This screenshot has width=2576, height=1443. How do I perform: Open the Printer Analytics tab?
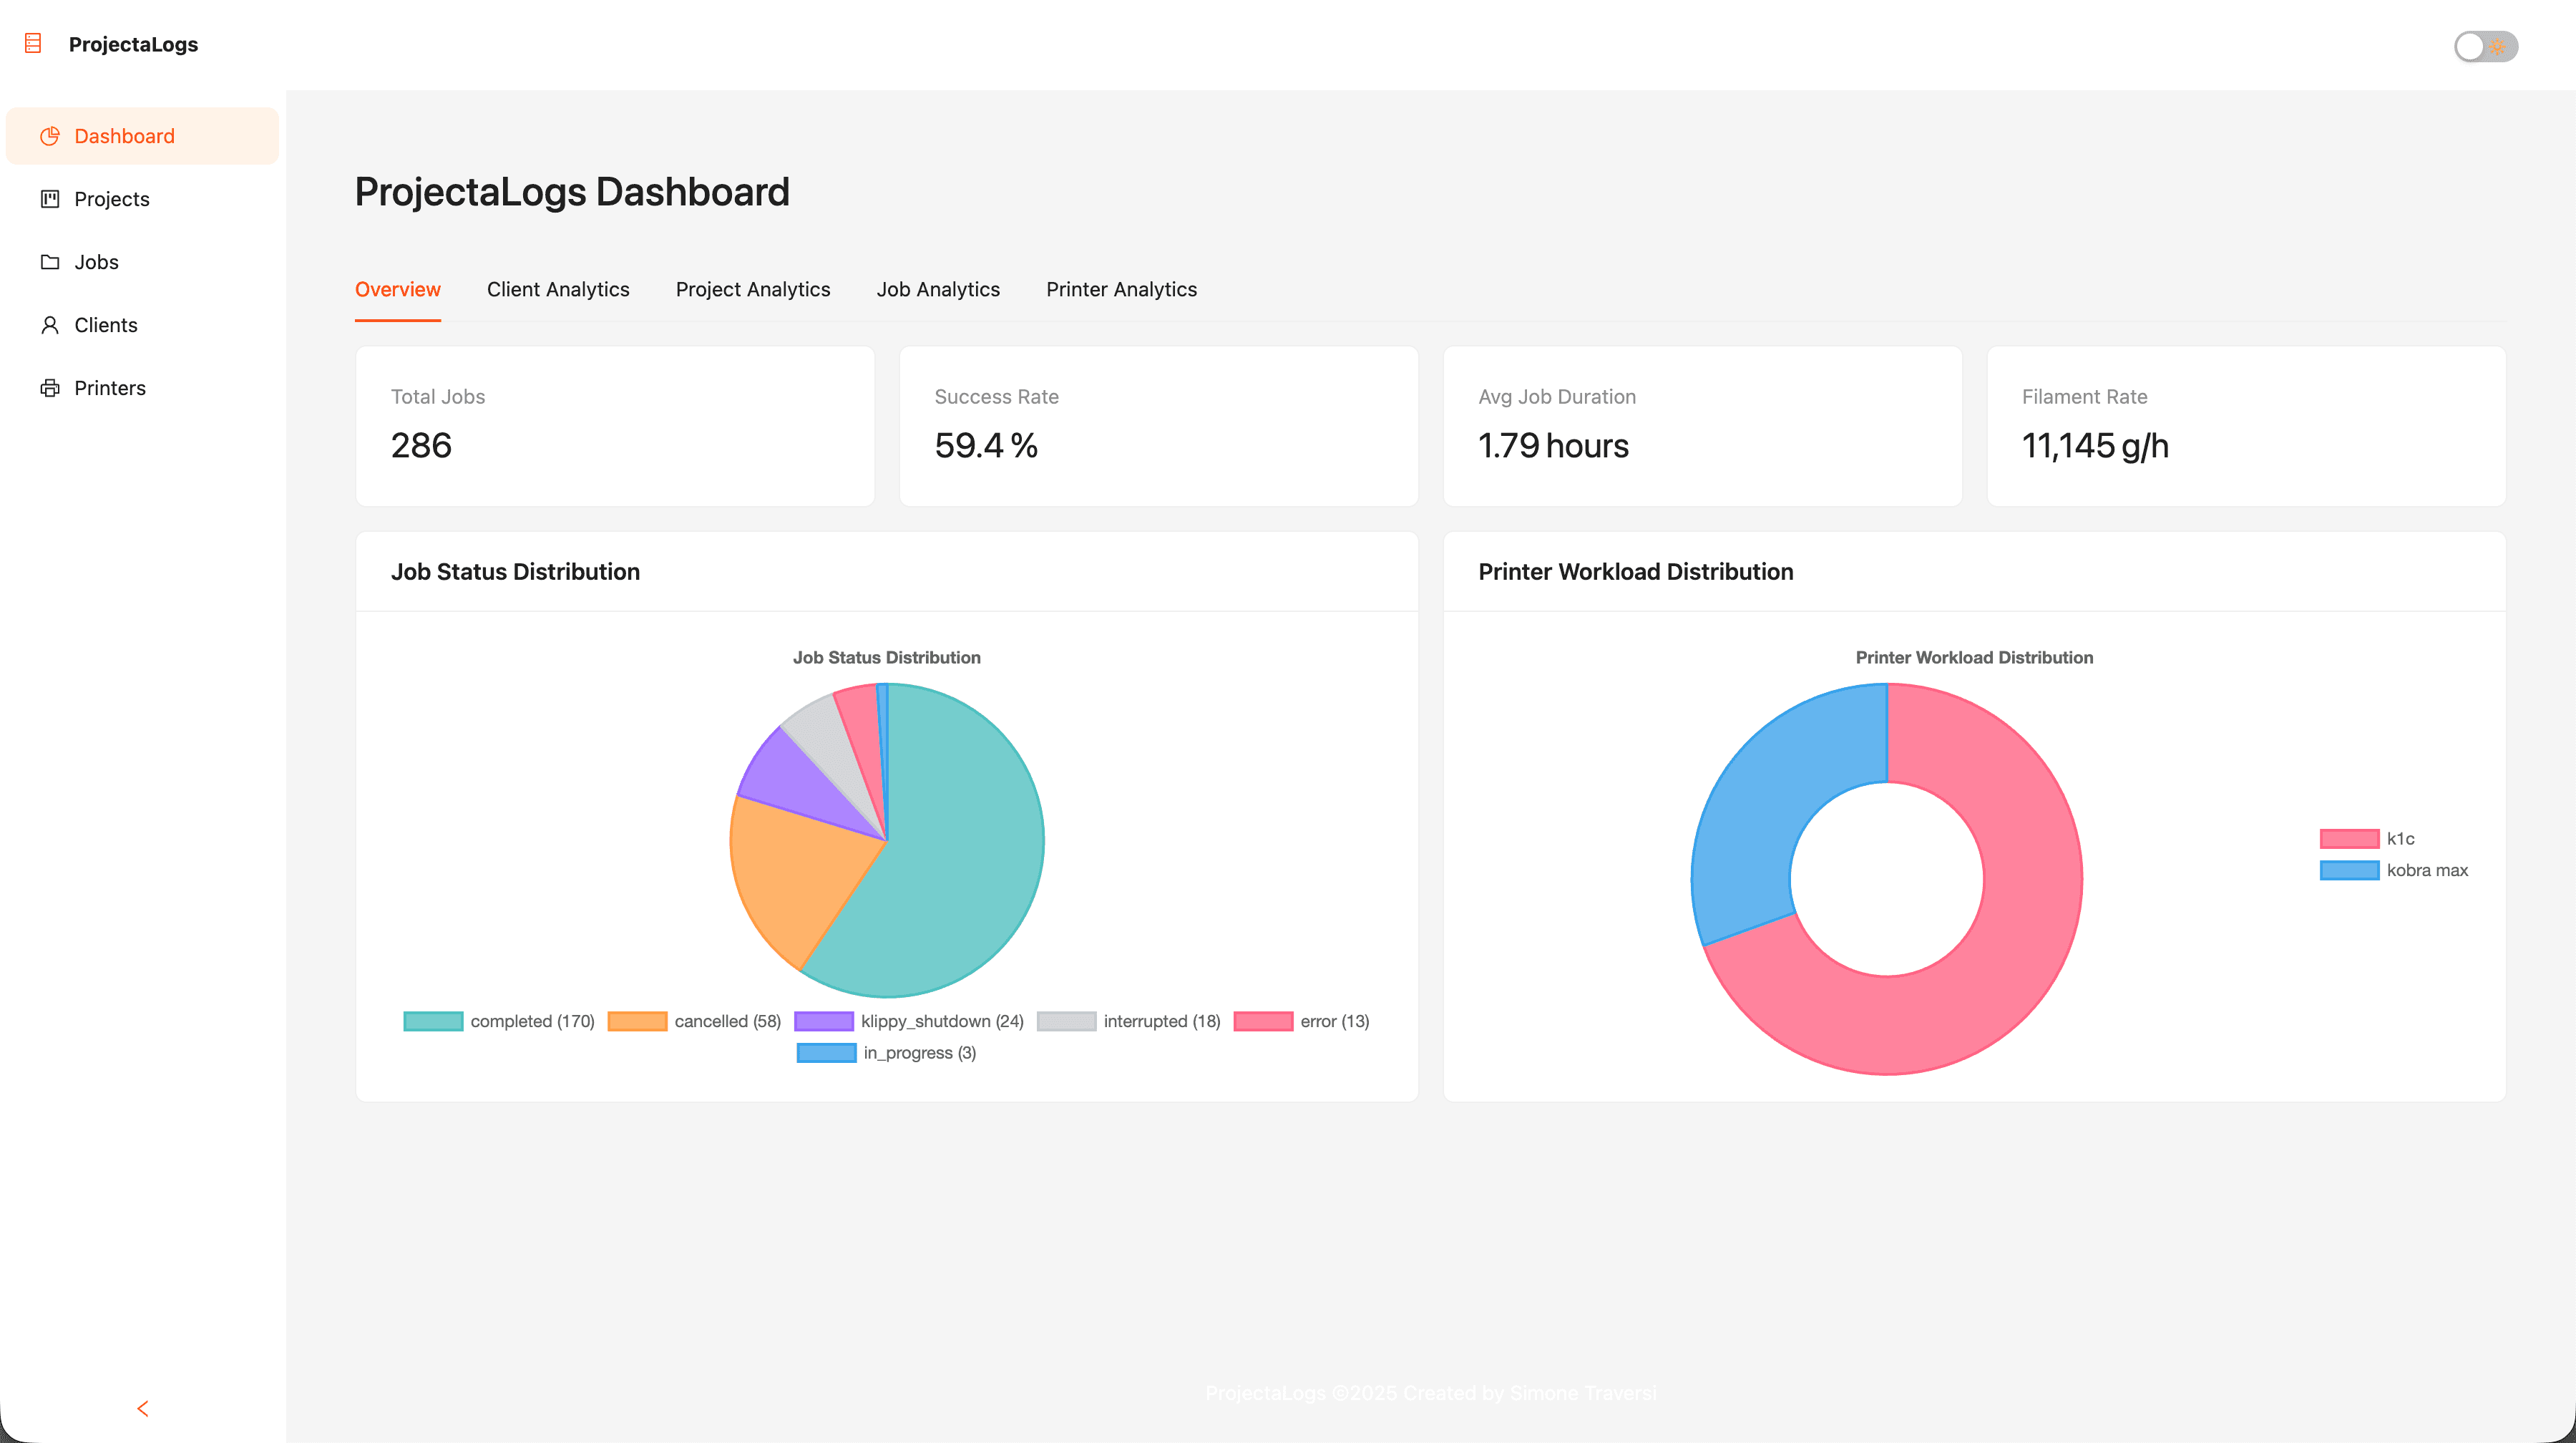(1121, 289)
